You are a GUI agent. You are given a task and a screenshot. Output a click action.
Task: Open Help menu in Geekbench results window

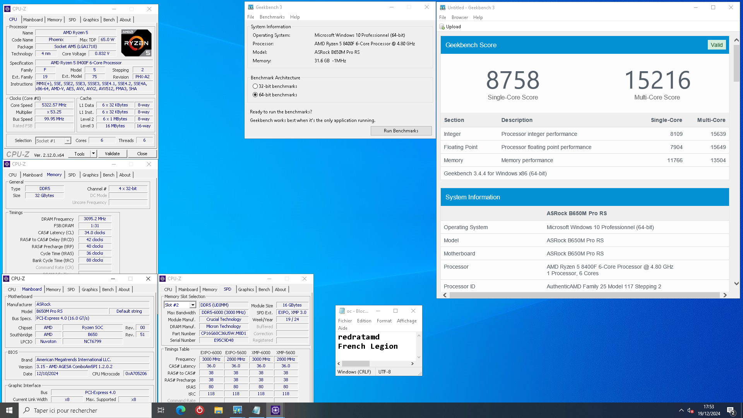[x=478, y=17]
